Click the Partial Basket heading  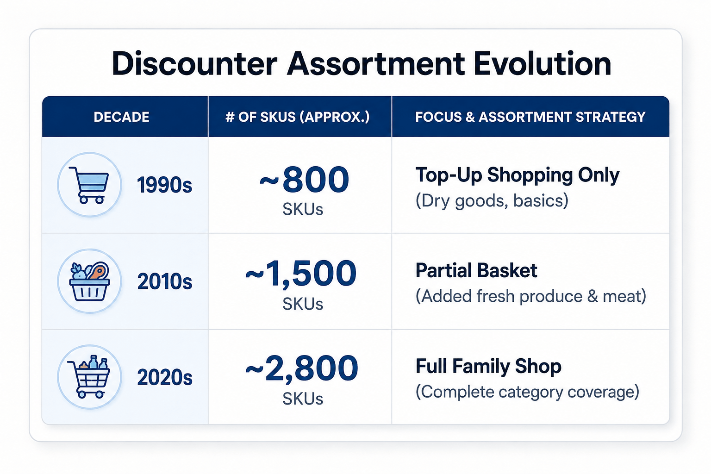(476, 270)
